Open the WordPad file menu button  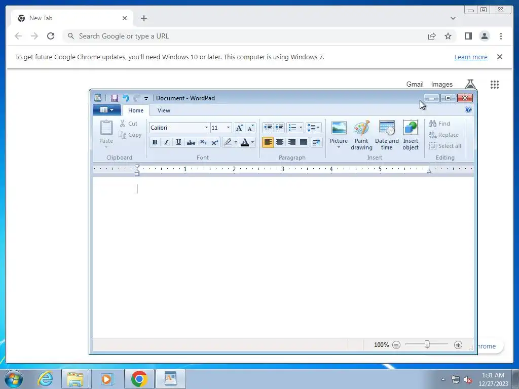(106, 110)
